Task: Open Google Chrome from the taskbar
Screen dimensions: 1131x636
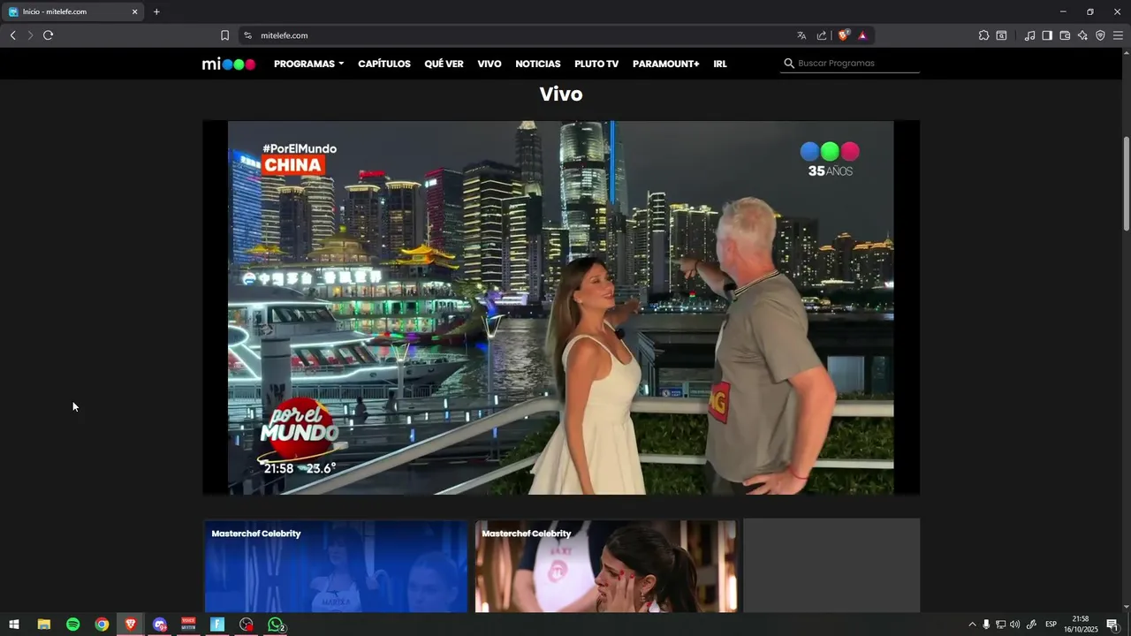Action: click(102, 625)
